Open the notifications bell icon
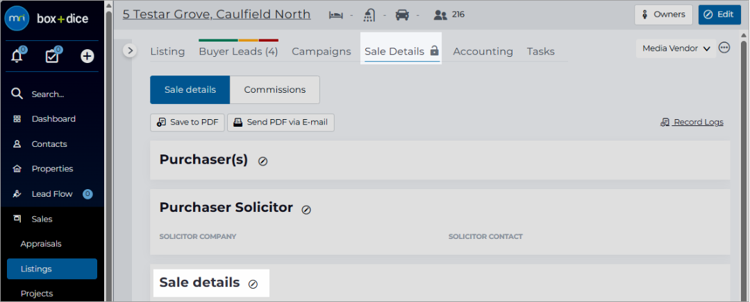 (x=17, y=56)
